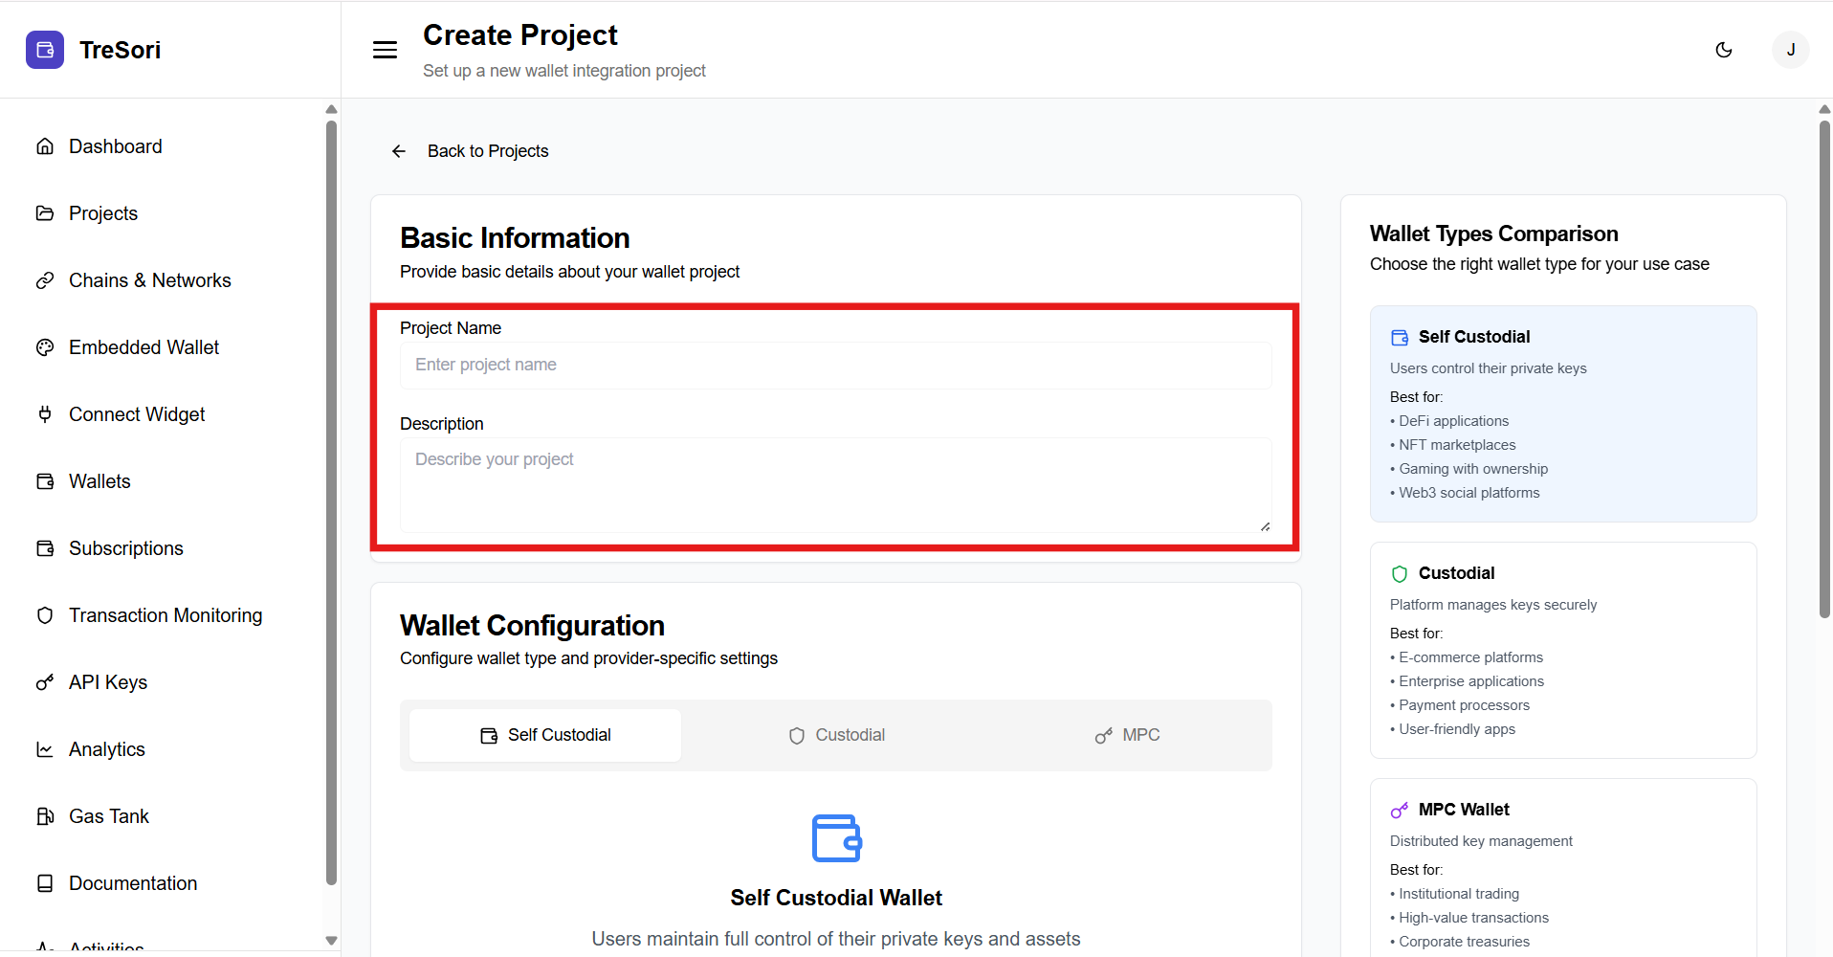Viewport: 1833px width, 957px height.
Task: Click the Gas Tank fuel icon
Action: pos(45,816)
